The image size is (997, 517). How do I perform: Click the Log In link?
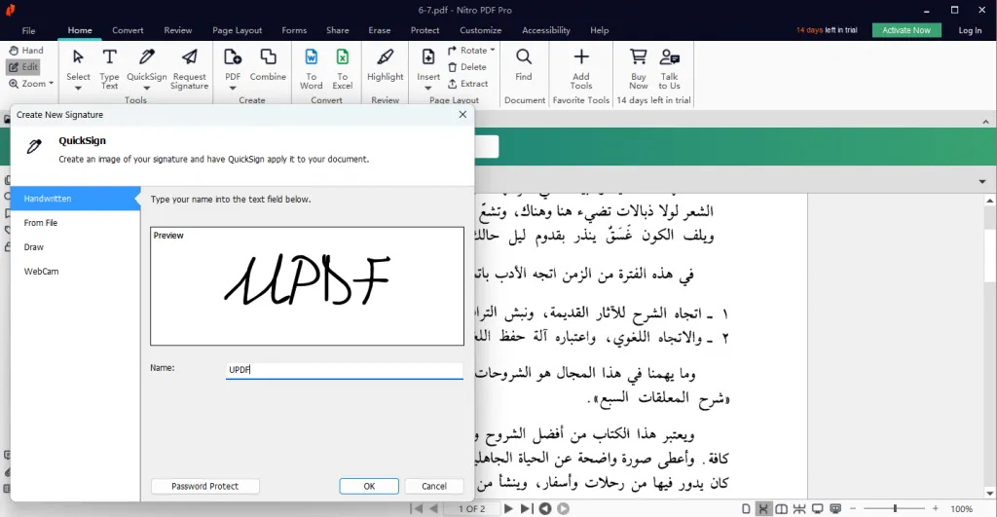coord(970,30)
